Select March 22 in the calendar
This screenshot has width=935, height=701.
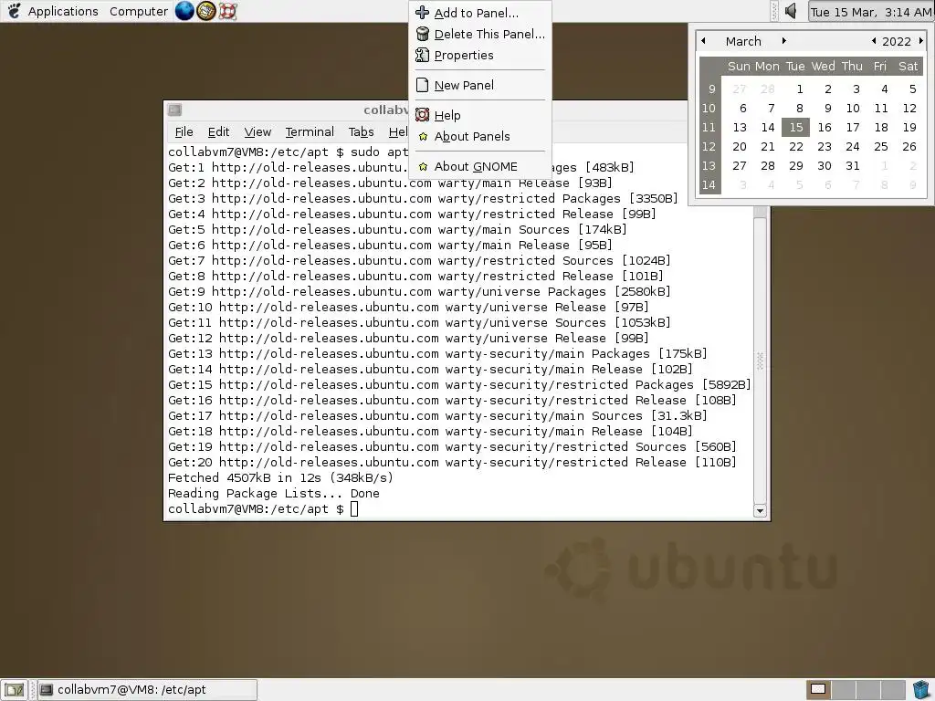[796, 147]
